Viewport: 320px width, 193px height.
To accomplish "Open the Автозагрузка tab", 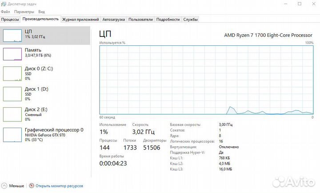I will (x=113, y=20).
